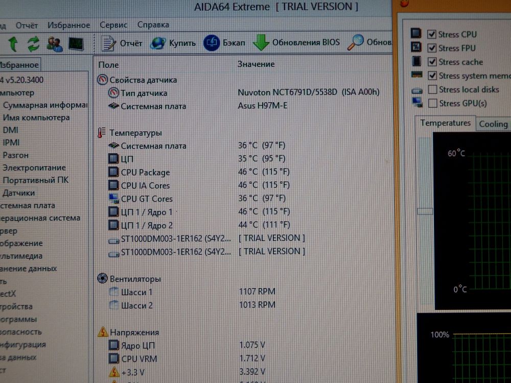Open the monitor diagnostics toolbar icon
Image resolution: width=511 pixels, height=383 pixels.
pyautogui.click(x=76, y=44)
